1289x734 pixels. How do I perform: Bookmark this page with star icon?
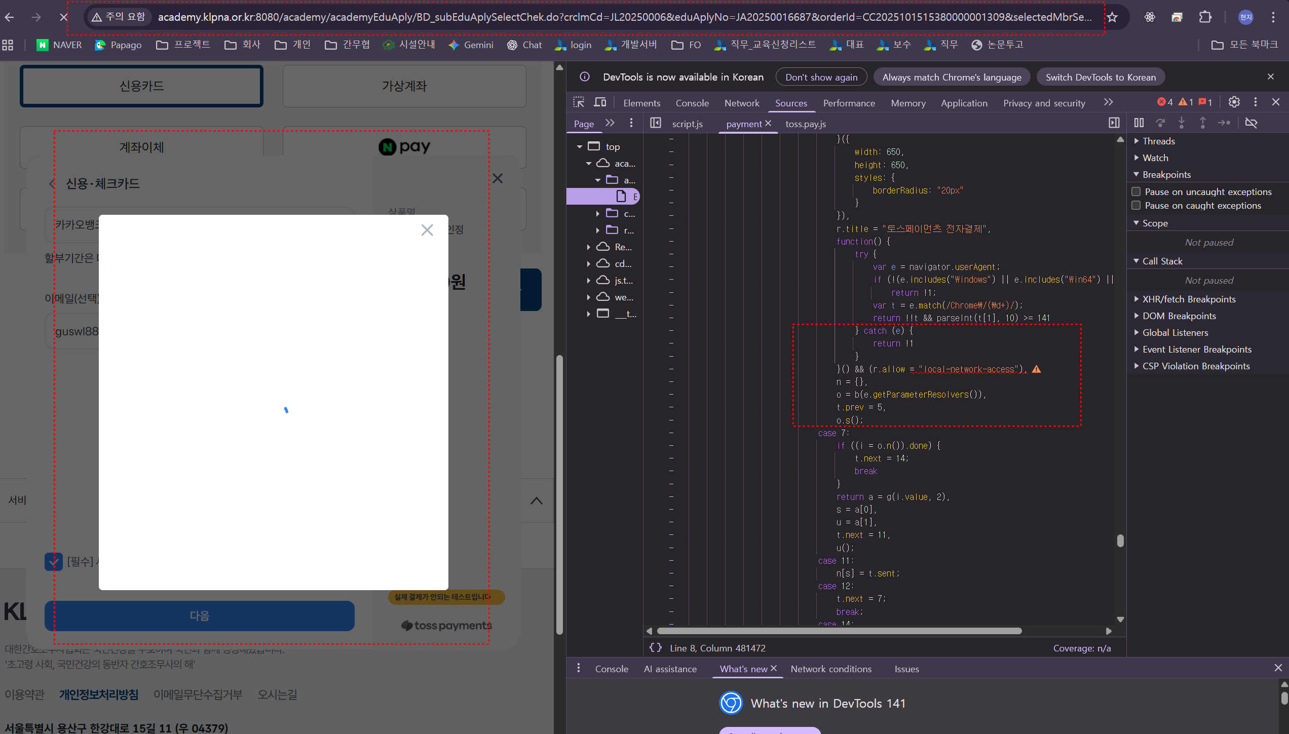click(x=1112, y=17)
